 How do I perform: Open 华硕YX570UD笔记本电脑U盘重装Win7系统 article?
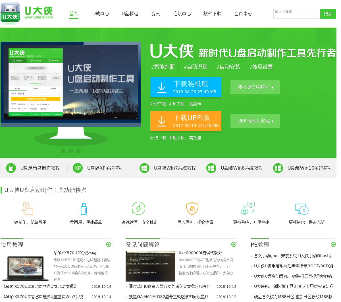[x=43, y=296]
